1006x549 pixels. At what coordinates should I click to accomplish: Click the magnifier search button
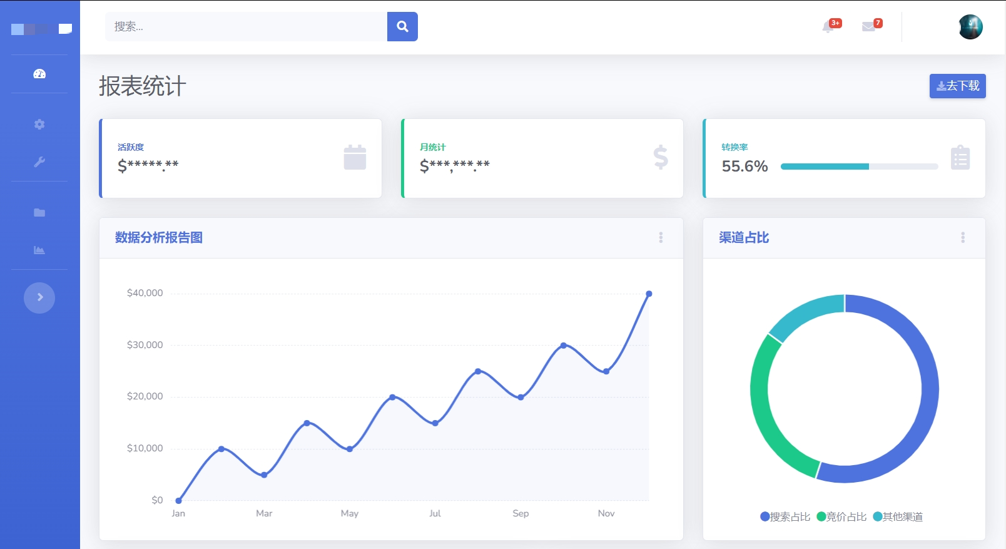click(x=402, y=27)
